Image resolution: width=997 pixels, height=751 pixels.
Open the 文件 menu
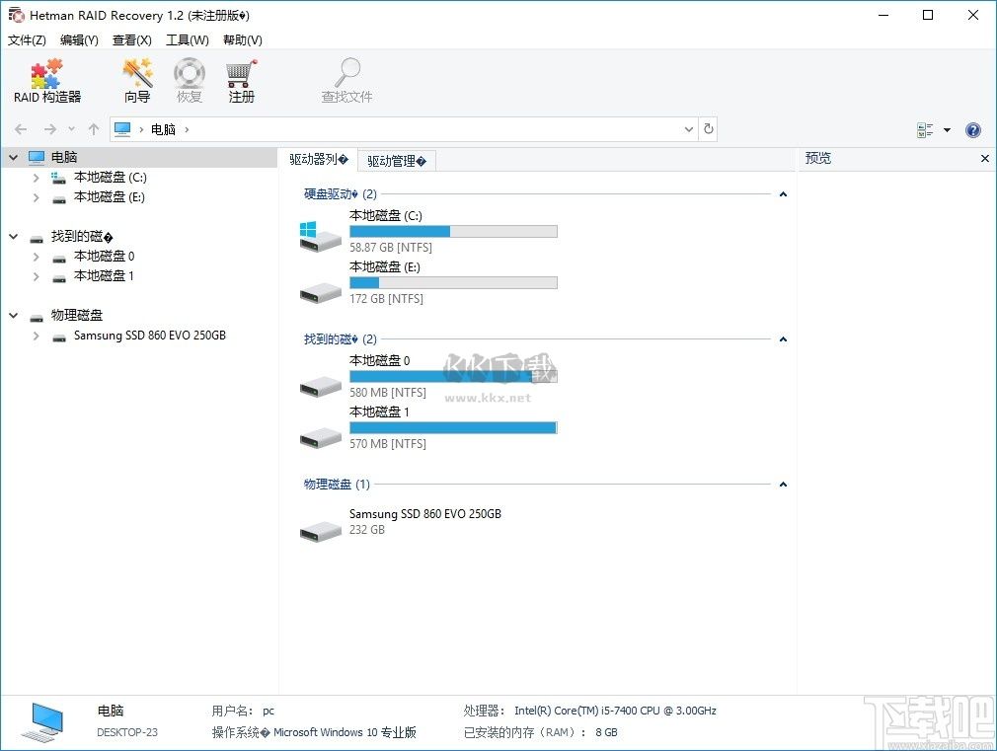[26, 40]
